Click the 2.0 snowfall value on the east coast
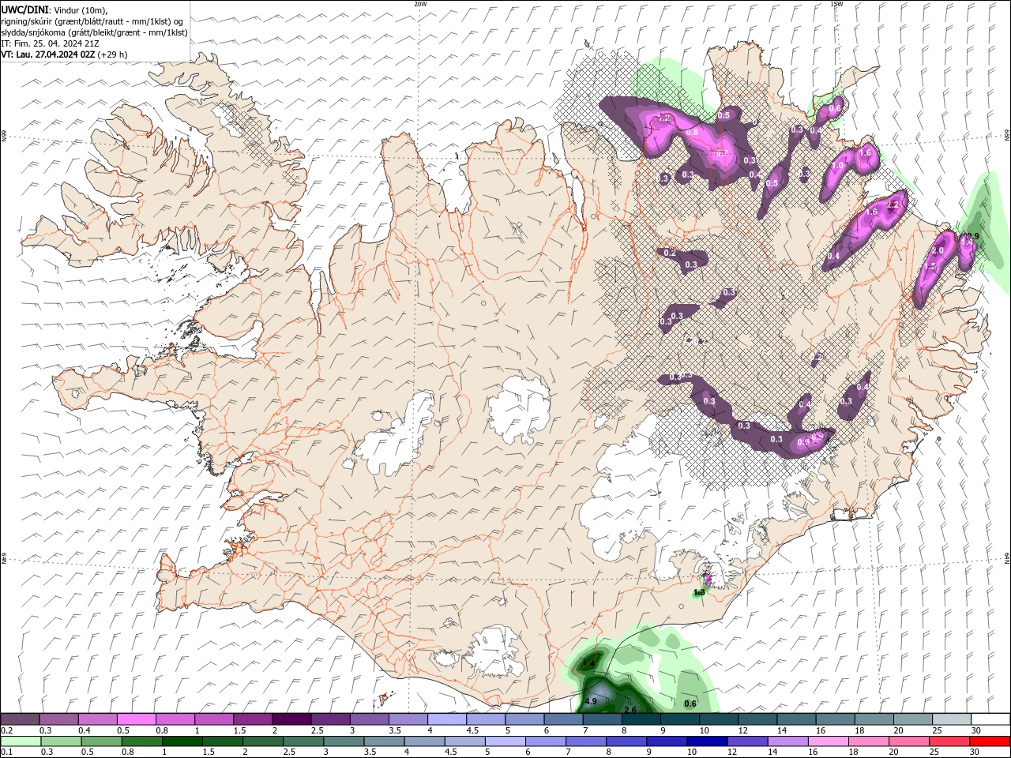Viewport: 1011px width, 758px height. tap(938, 250)
